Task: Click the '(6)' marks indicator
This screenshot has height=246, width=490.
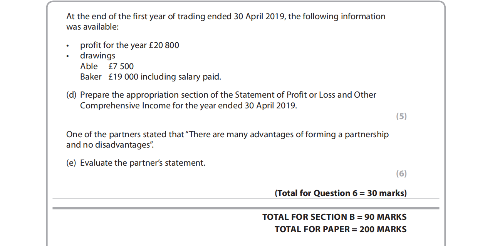Action: 401,174
